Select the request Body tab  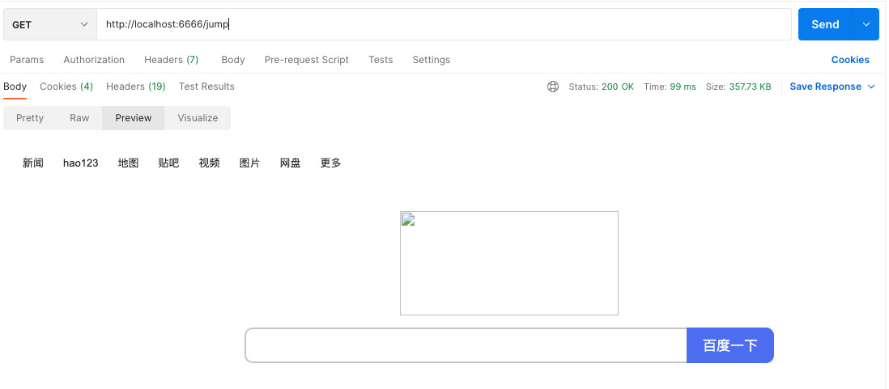(x=233, y=60)
